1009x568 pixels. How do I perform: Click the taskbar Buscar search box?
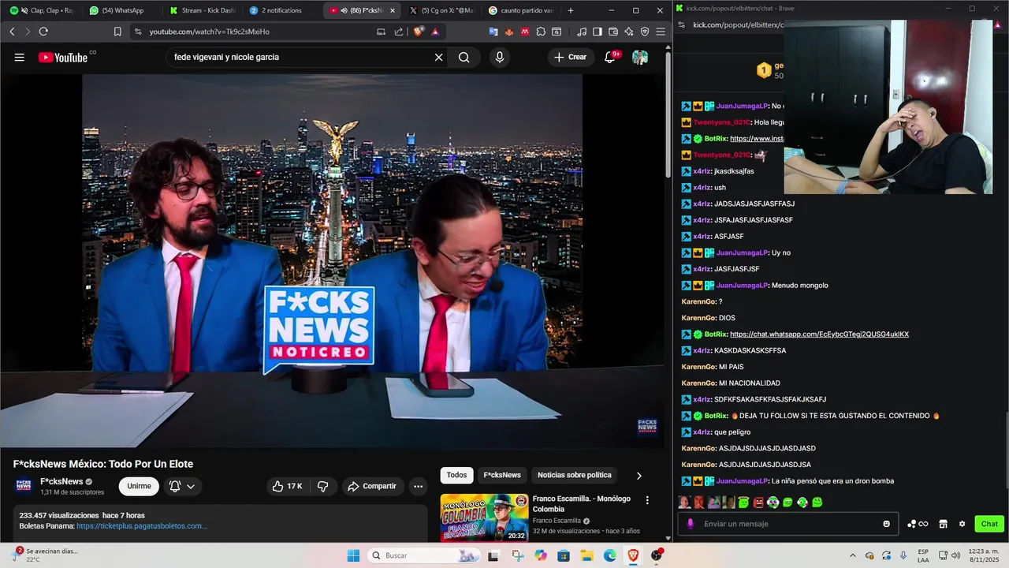coord(424,555)
